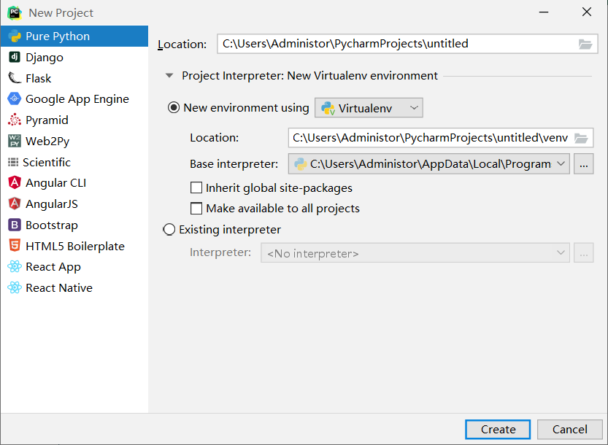Select Django project type label
This screenshot has height=445, width=608.
[45, 58]
